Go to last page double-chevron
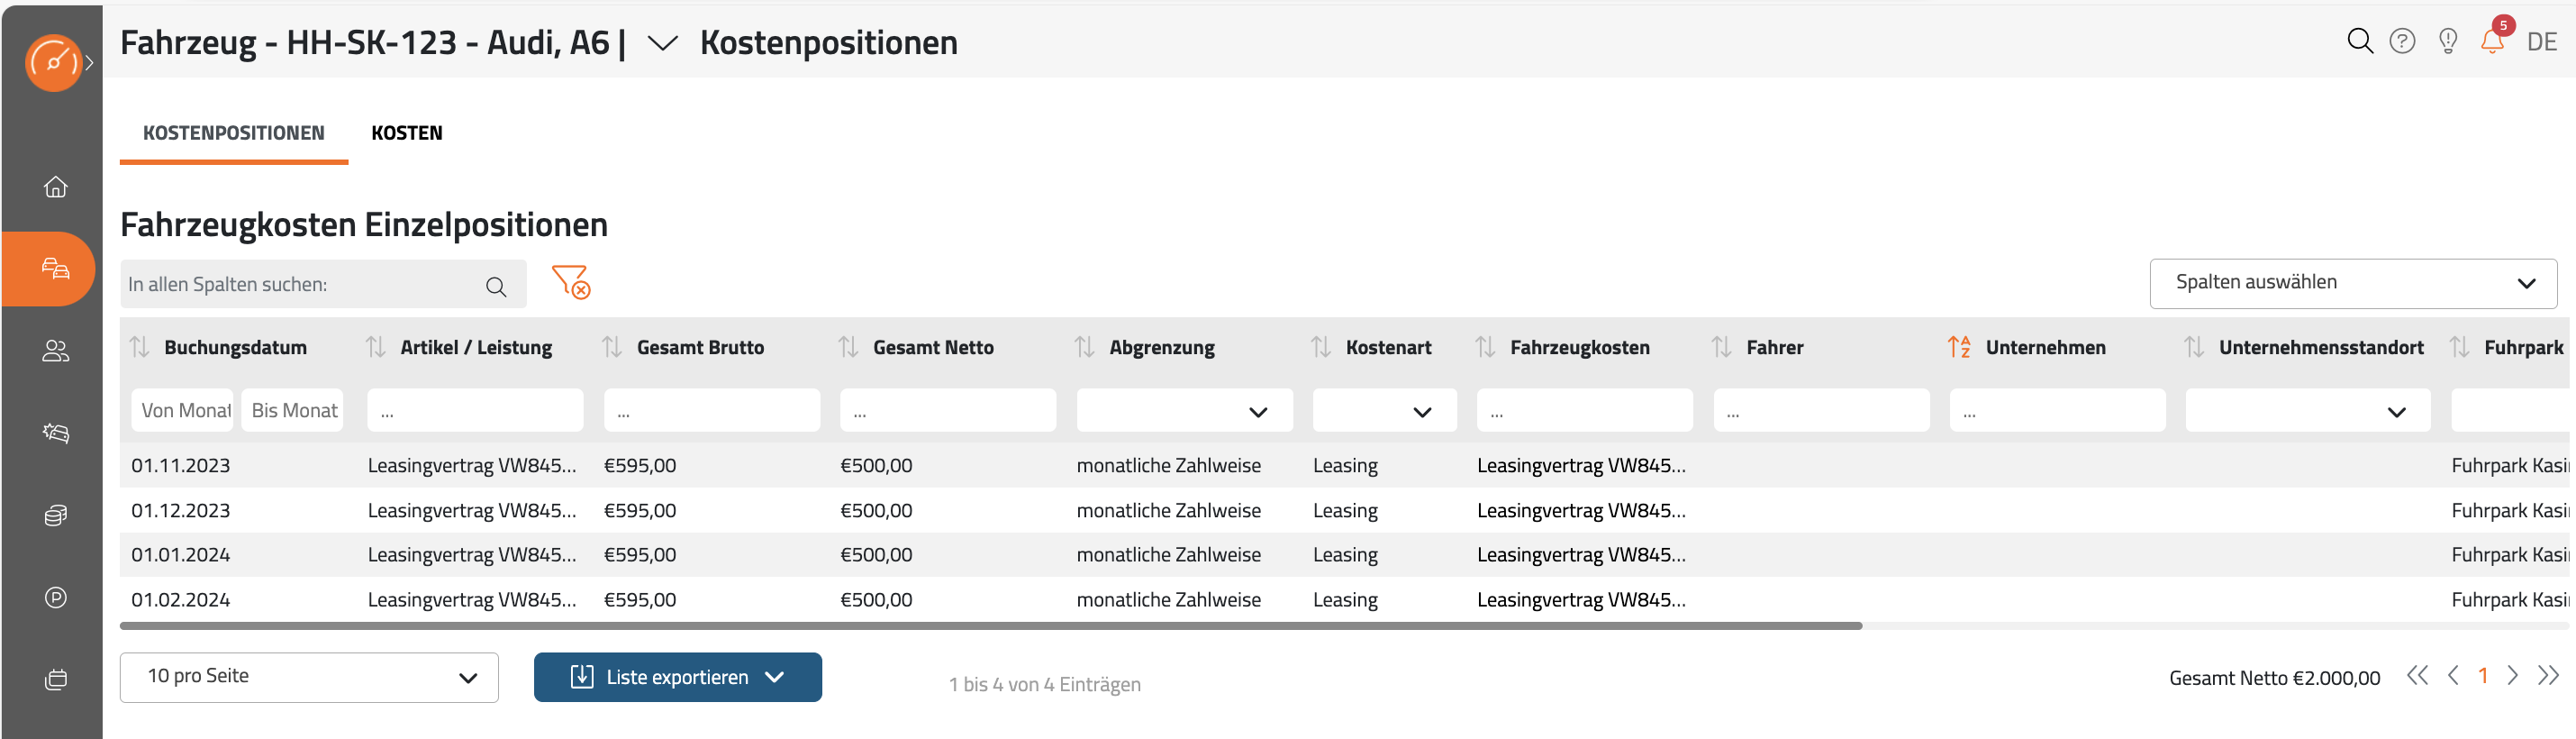Screen dimensions: 2576x739 click(x=2548, y=676)
